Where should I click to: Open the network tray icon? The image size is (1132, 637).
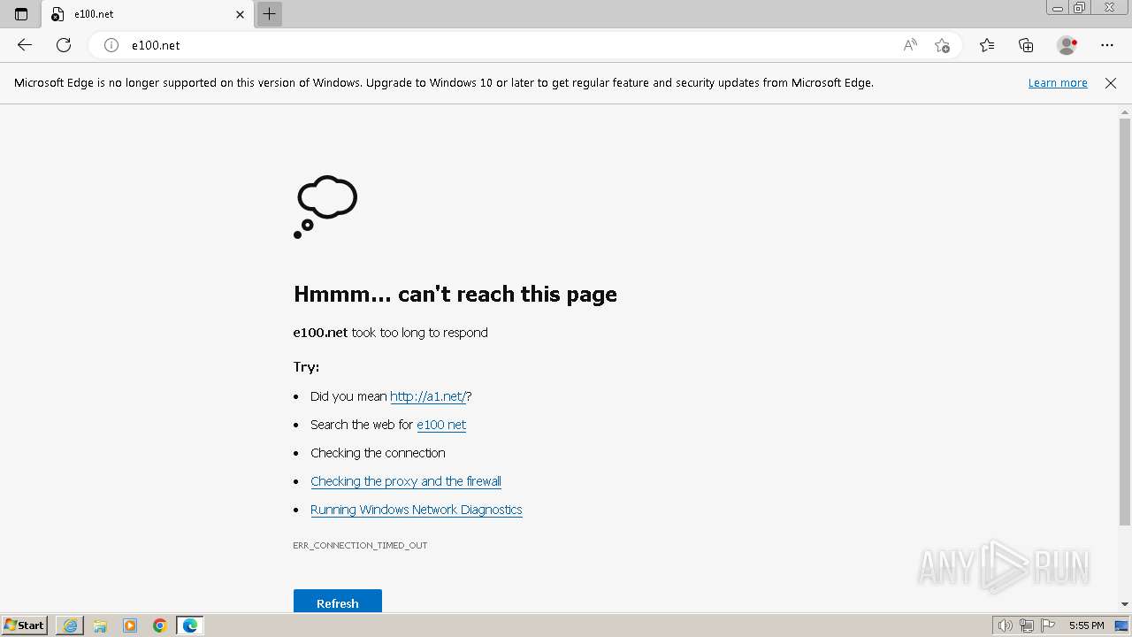[x=1027, y=625]
